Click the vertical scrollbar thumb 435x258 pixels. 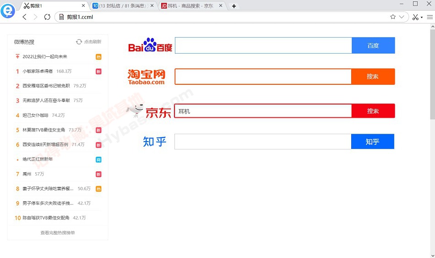433,74
